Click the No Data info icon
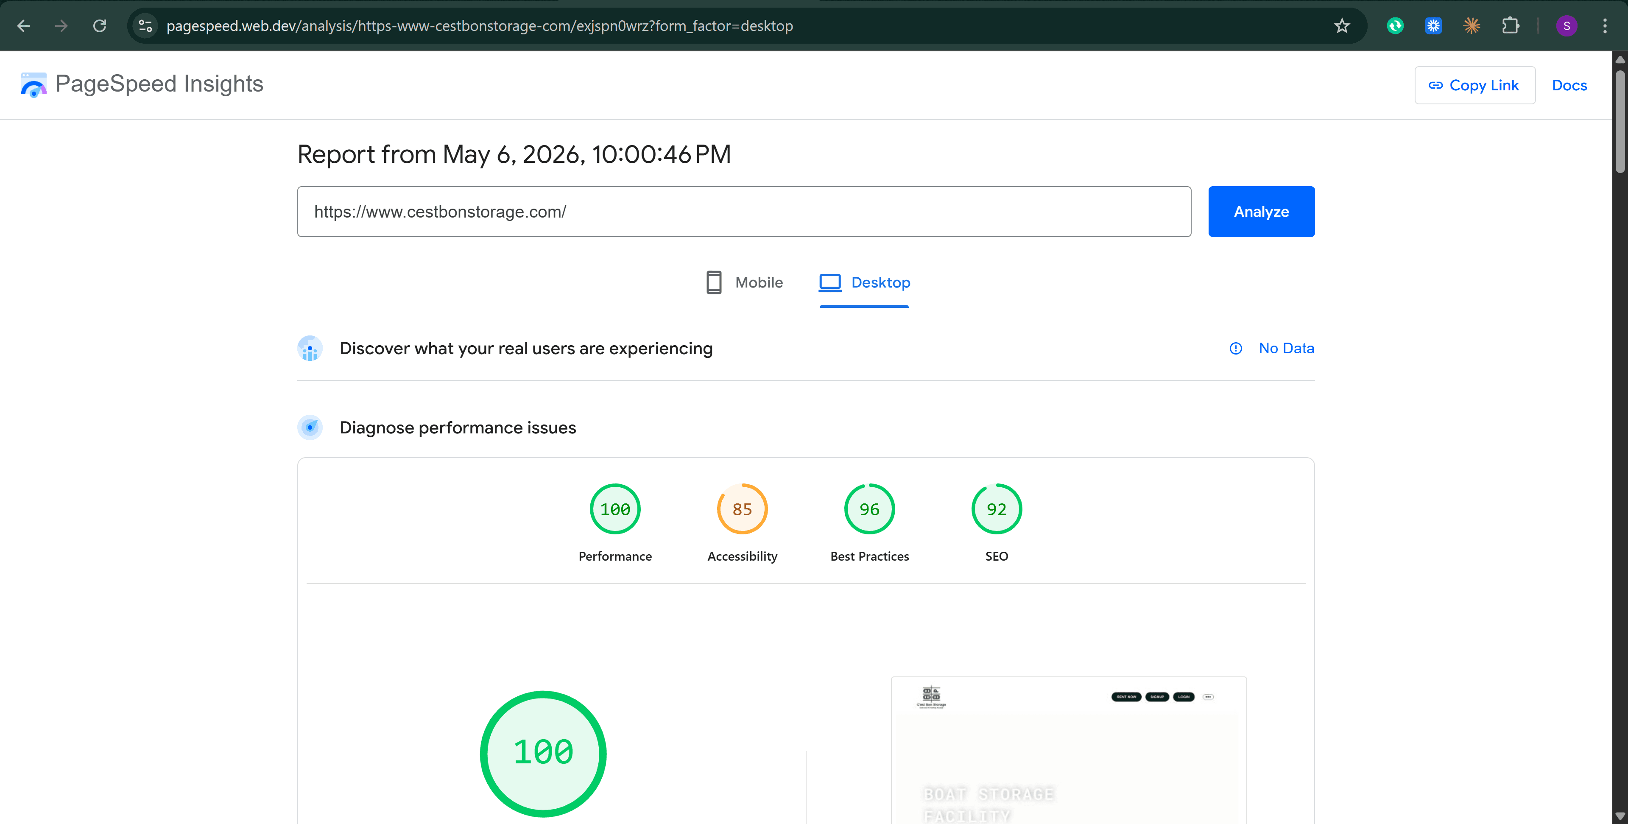The width and height of the screenshot is (1628, 824). (x=1236, y=348)
